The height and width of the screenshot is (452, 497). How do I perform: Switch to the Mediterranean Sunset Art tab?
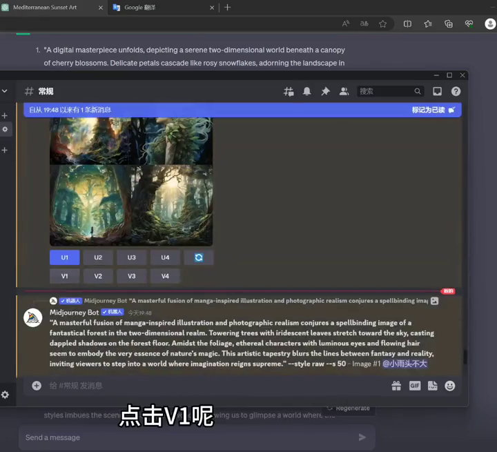point(52,8)
